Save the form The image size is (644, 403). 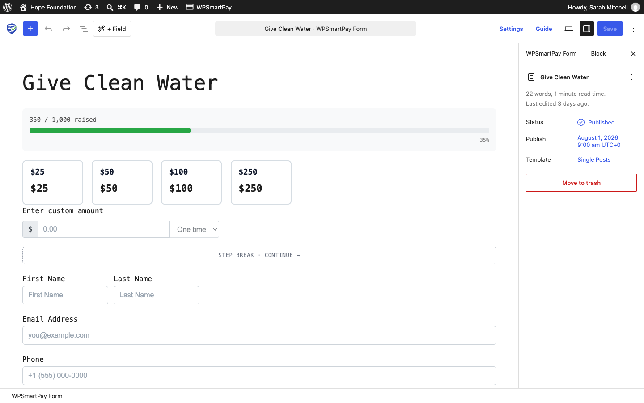[610, 29]
